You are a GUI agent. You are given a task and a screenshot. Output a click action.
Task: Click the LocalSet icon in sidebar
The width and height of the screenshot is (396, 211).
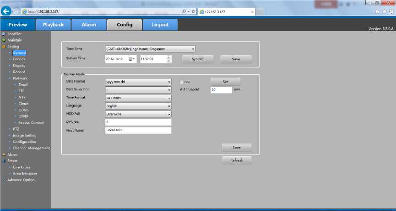(4, 34)
